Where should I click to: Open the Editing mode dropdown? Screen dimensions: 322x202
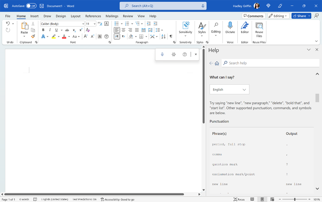pyautogui.click(x=278, y=16)
